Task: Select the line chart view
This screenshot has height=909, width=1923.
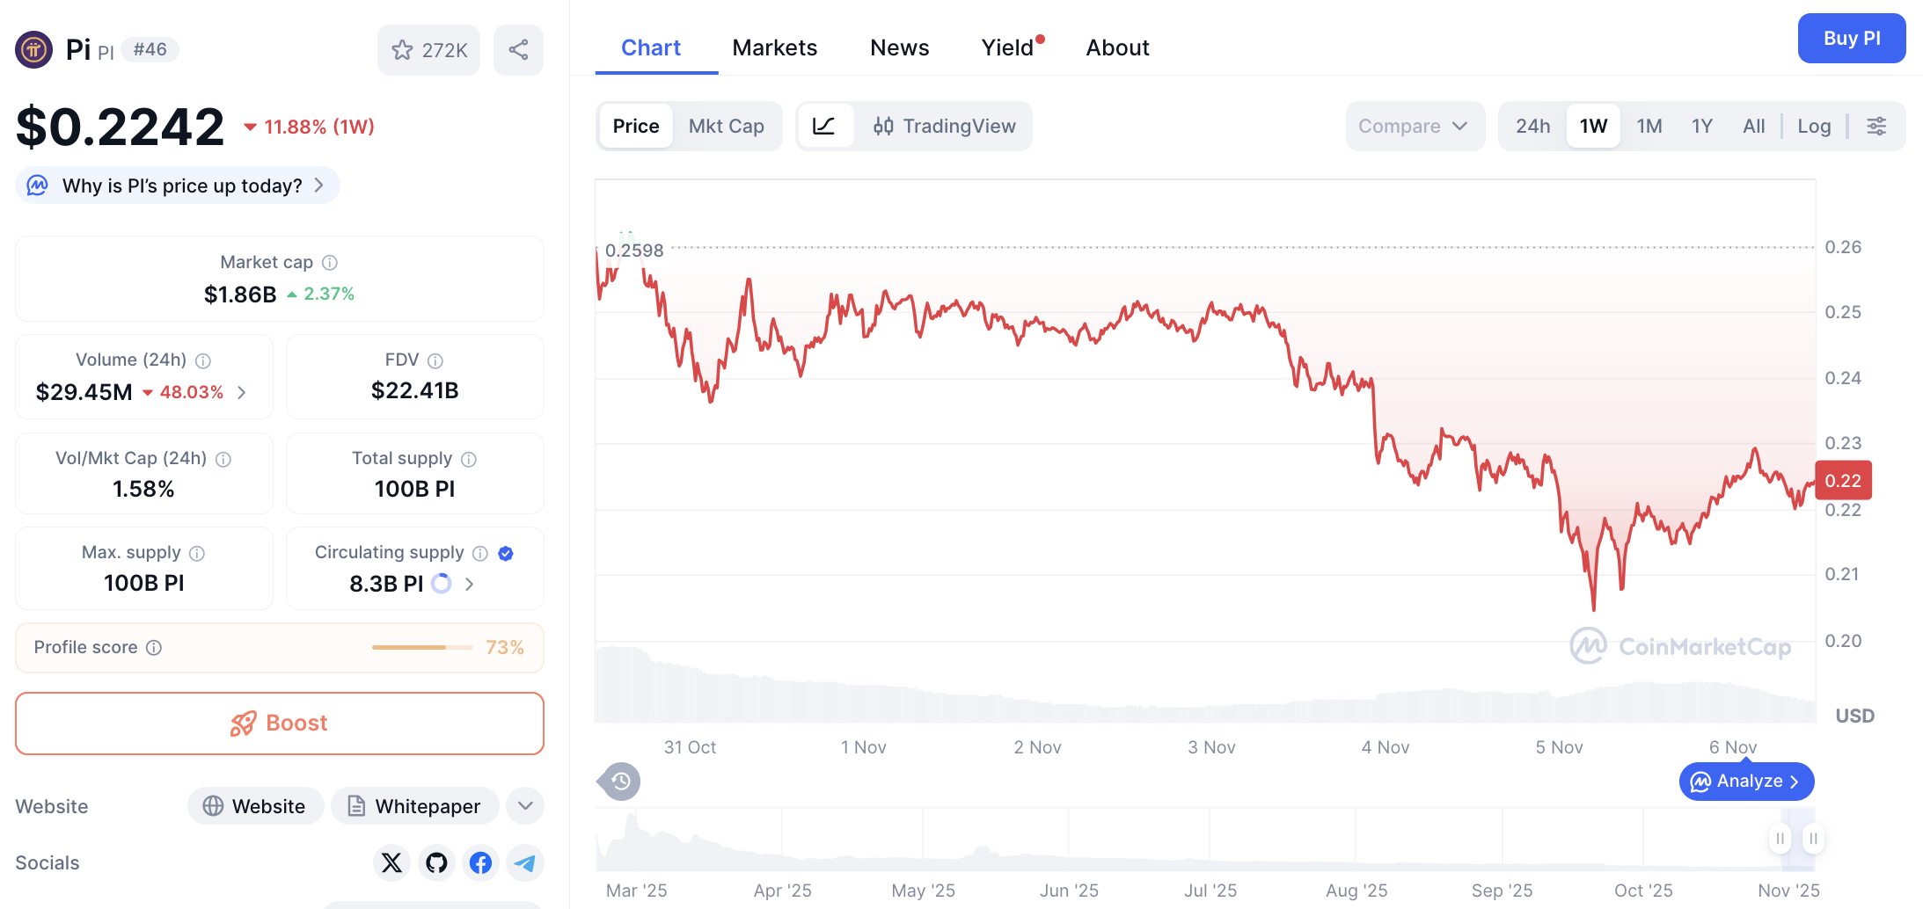Action: [x=824, y=126]
